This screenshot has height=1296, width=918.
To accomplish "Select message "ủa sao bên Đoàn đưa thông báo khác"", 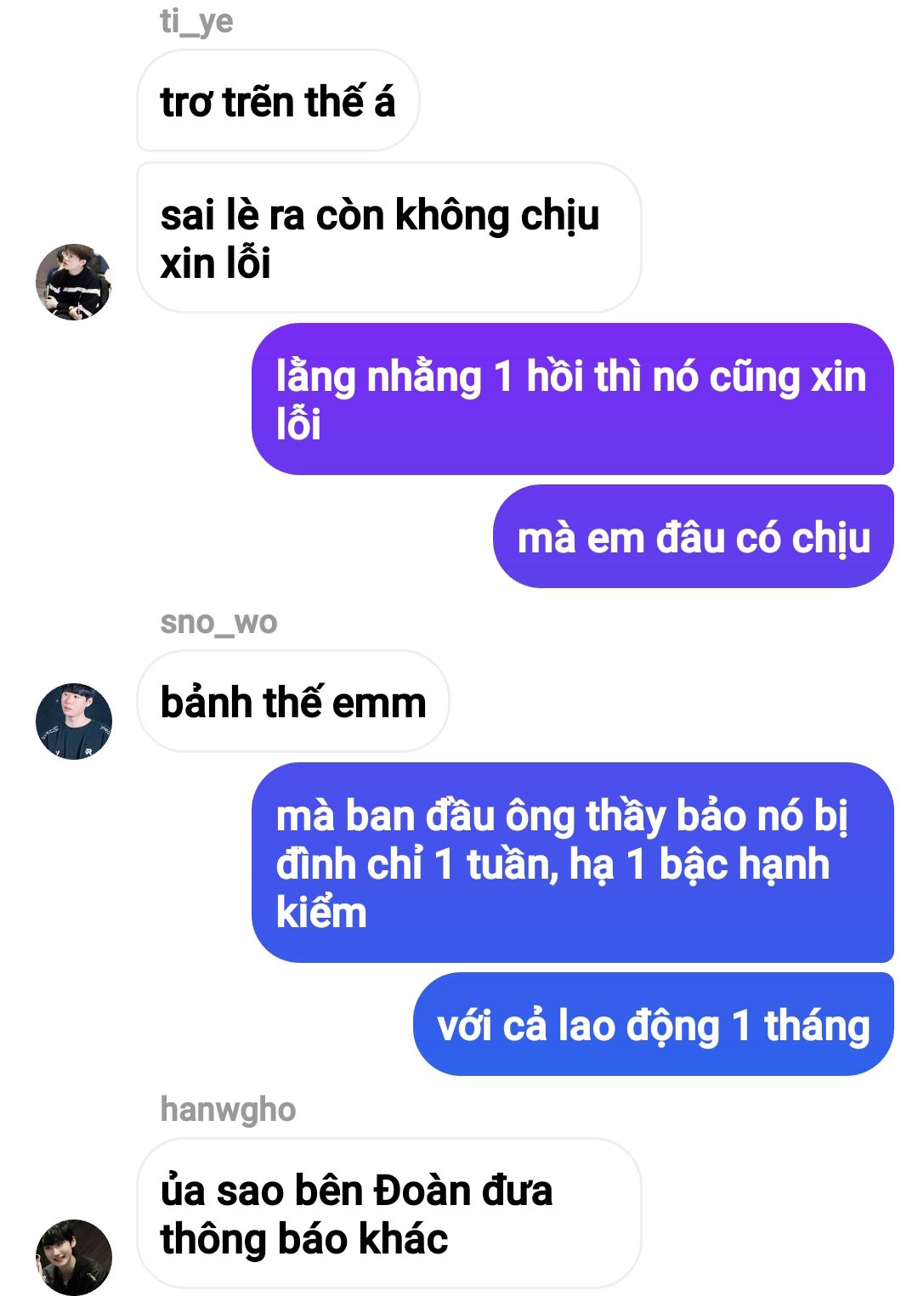I will coord(388,1214).
